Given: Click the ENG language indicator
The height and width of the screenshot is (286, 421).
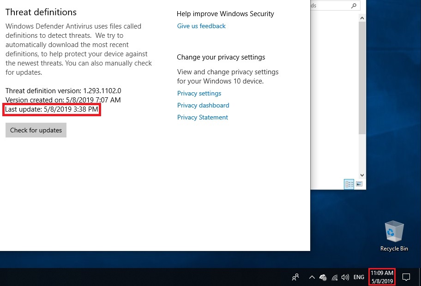Looking at the screenshot, I should tap(359, 277).
